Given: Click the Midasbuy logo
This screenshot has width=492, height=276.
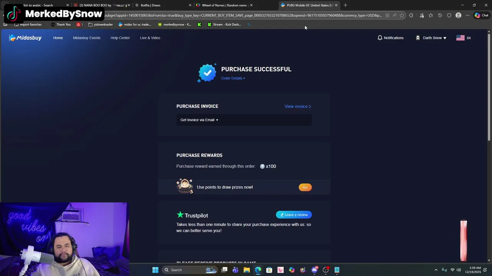Looking at the screenshot, I should (x=25, y=38).
